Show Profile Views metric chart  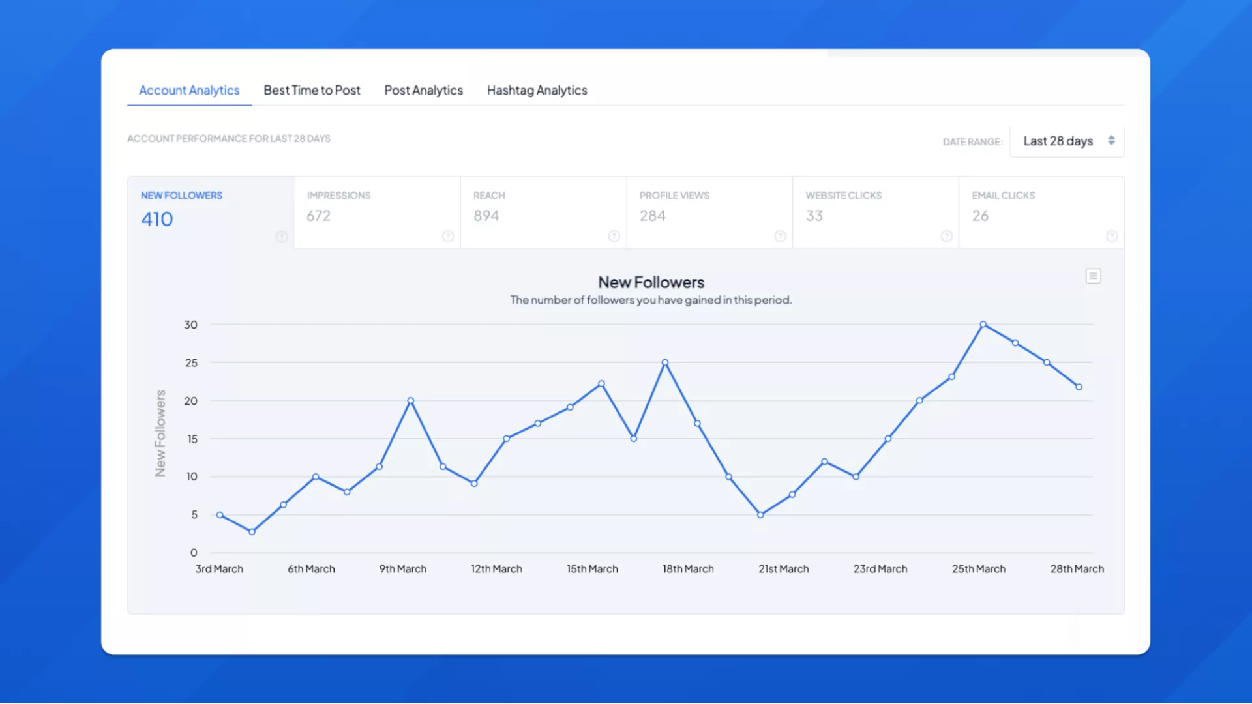709,212
